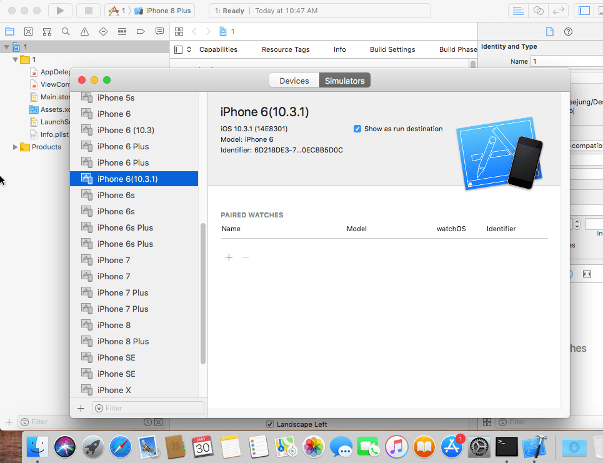Click the inspector indent stepper arrows

pos(577,224)
